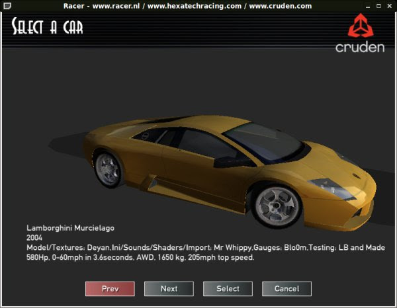The height and width of the screenshot is (308, 397).
Task: Open the window menu icon in title bar
Action: pos(7,6)
